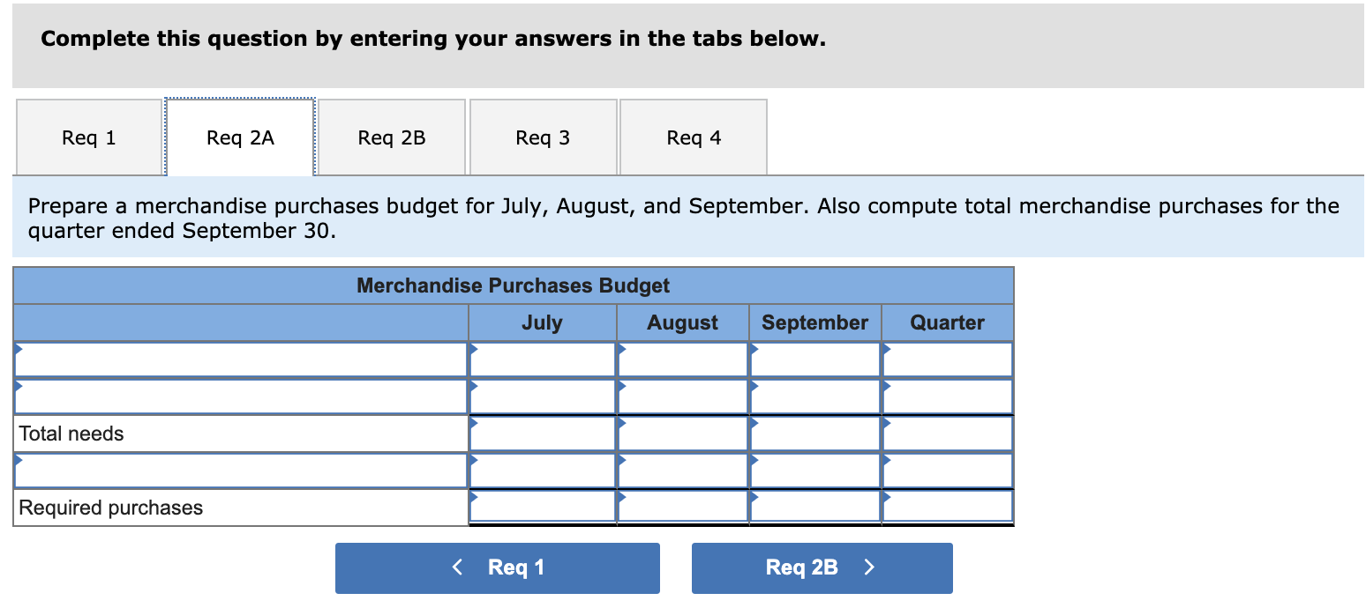Click September Required purchases cell
Screen dimensions: 1366x608
pos(814,507)
